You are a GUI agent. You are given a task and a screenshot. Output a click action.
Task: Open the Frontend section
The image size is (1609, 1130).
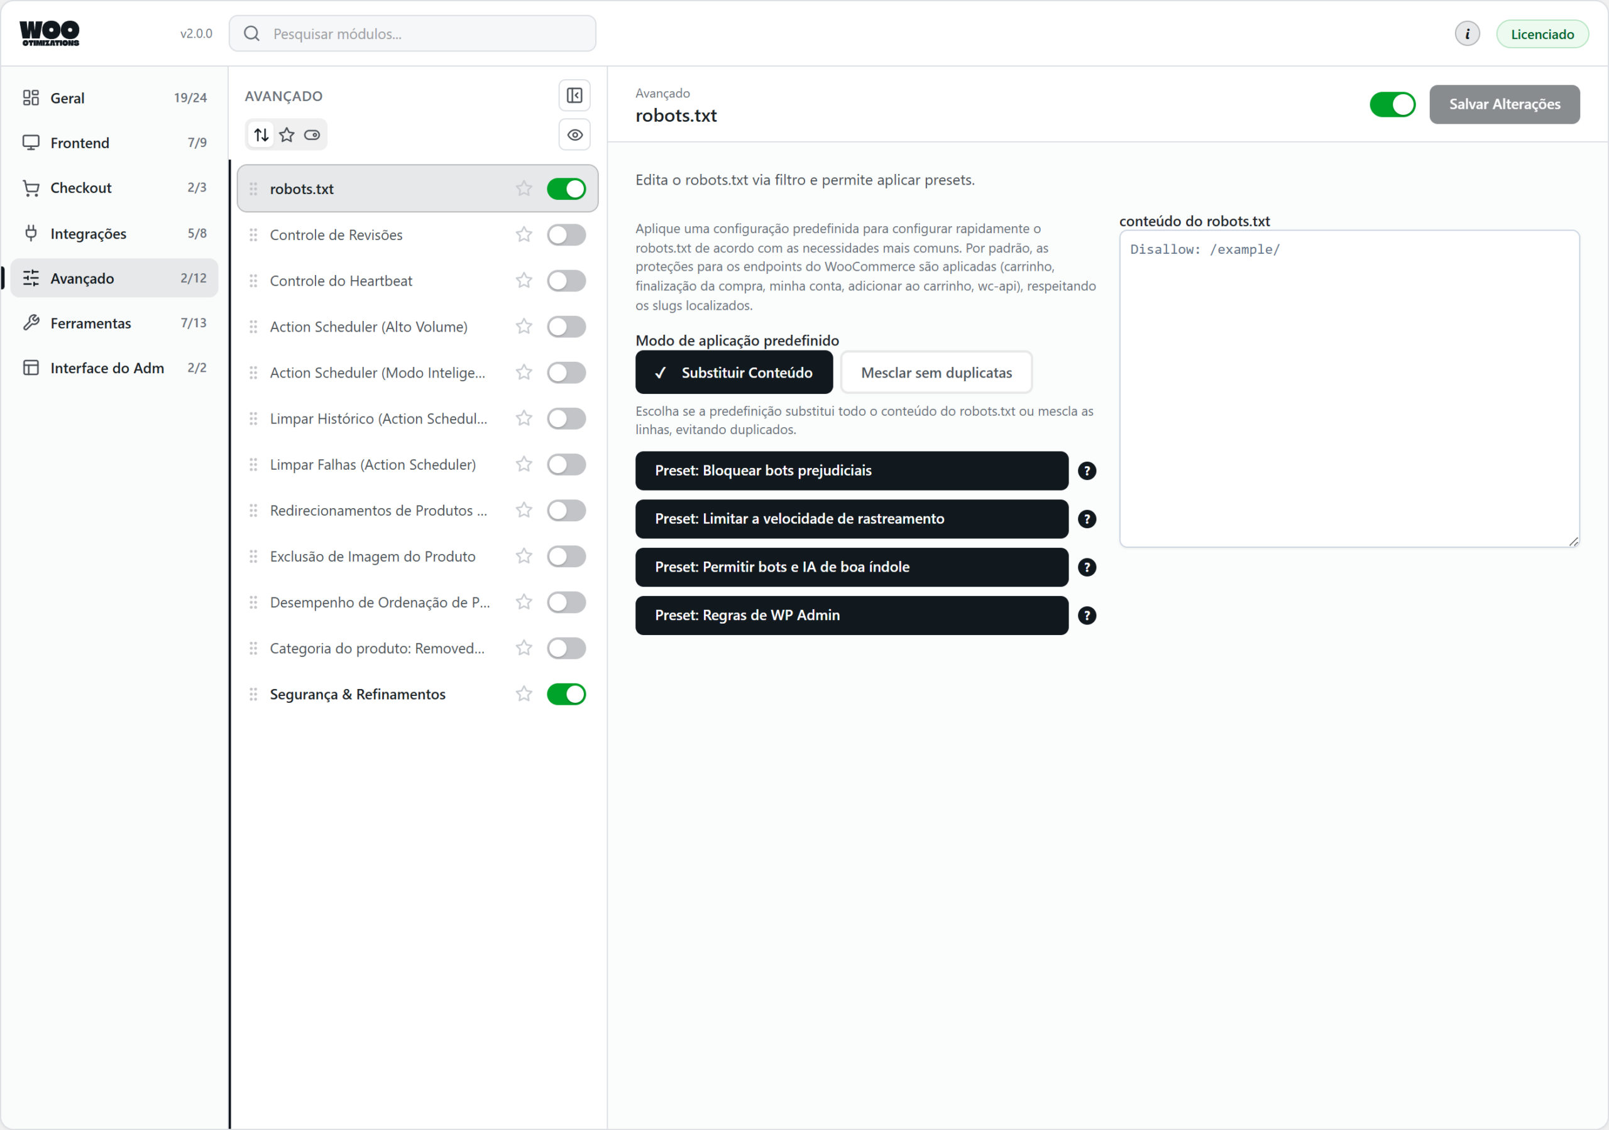click(x=114, y=143)
